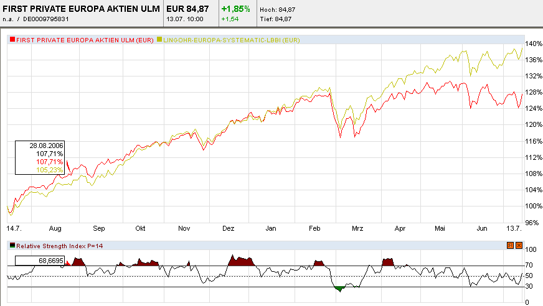Click the green oversold RSI area in February

(x=339, y=289)
